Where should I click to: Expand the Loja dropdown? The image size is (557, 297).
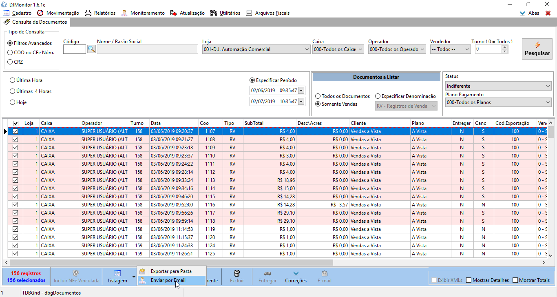pos(307,49)
